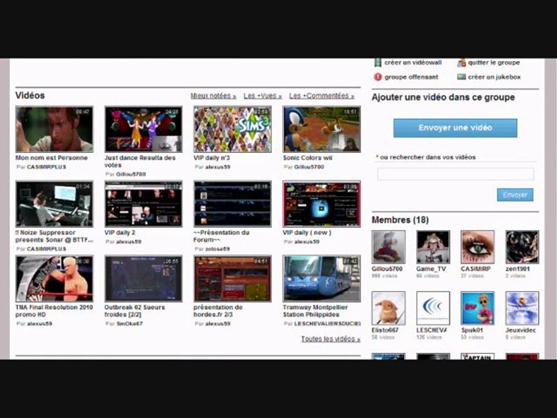Open Tramway Montpellier video thumbnail

tap(321, 279)
